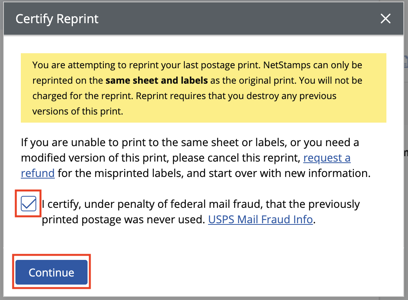Select the red-outlined Continue control
The image size is (408, 300).
click(x=51, y=272)
